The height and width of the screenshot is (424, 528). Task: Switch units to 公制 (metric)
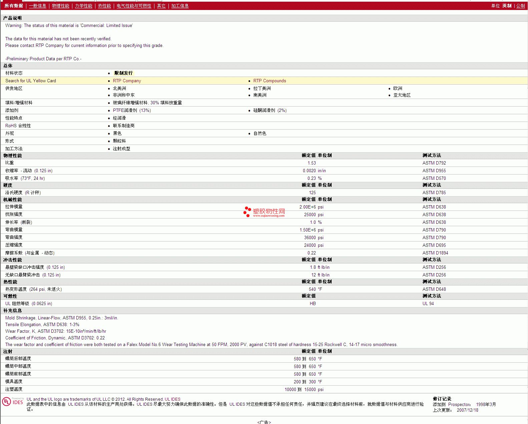pyautogui.click(x=520, y=6)
